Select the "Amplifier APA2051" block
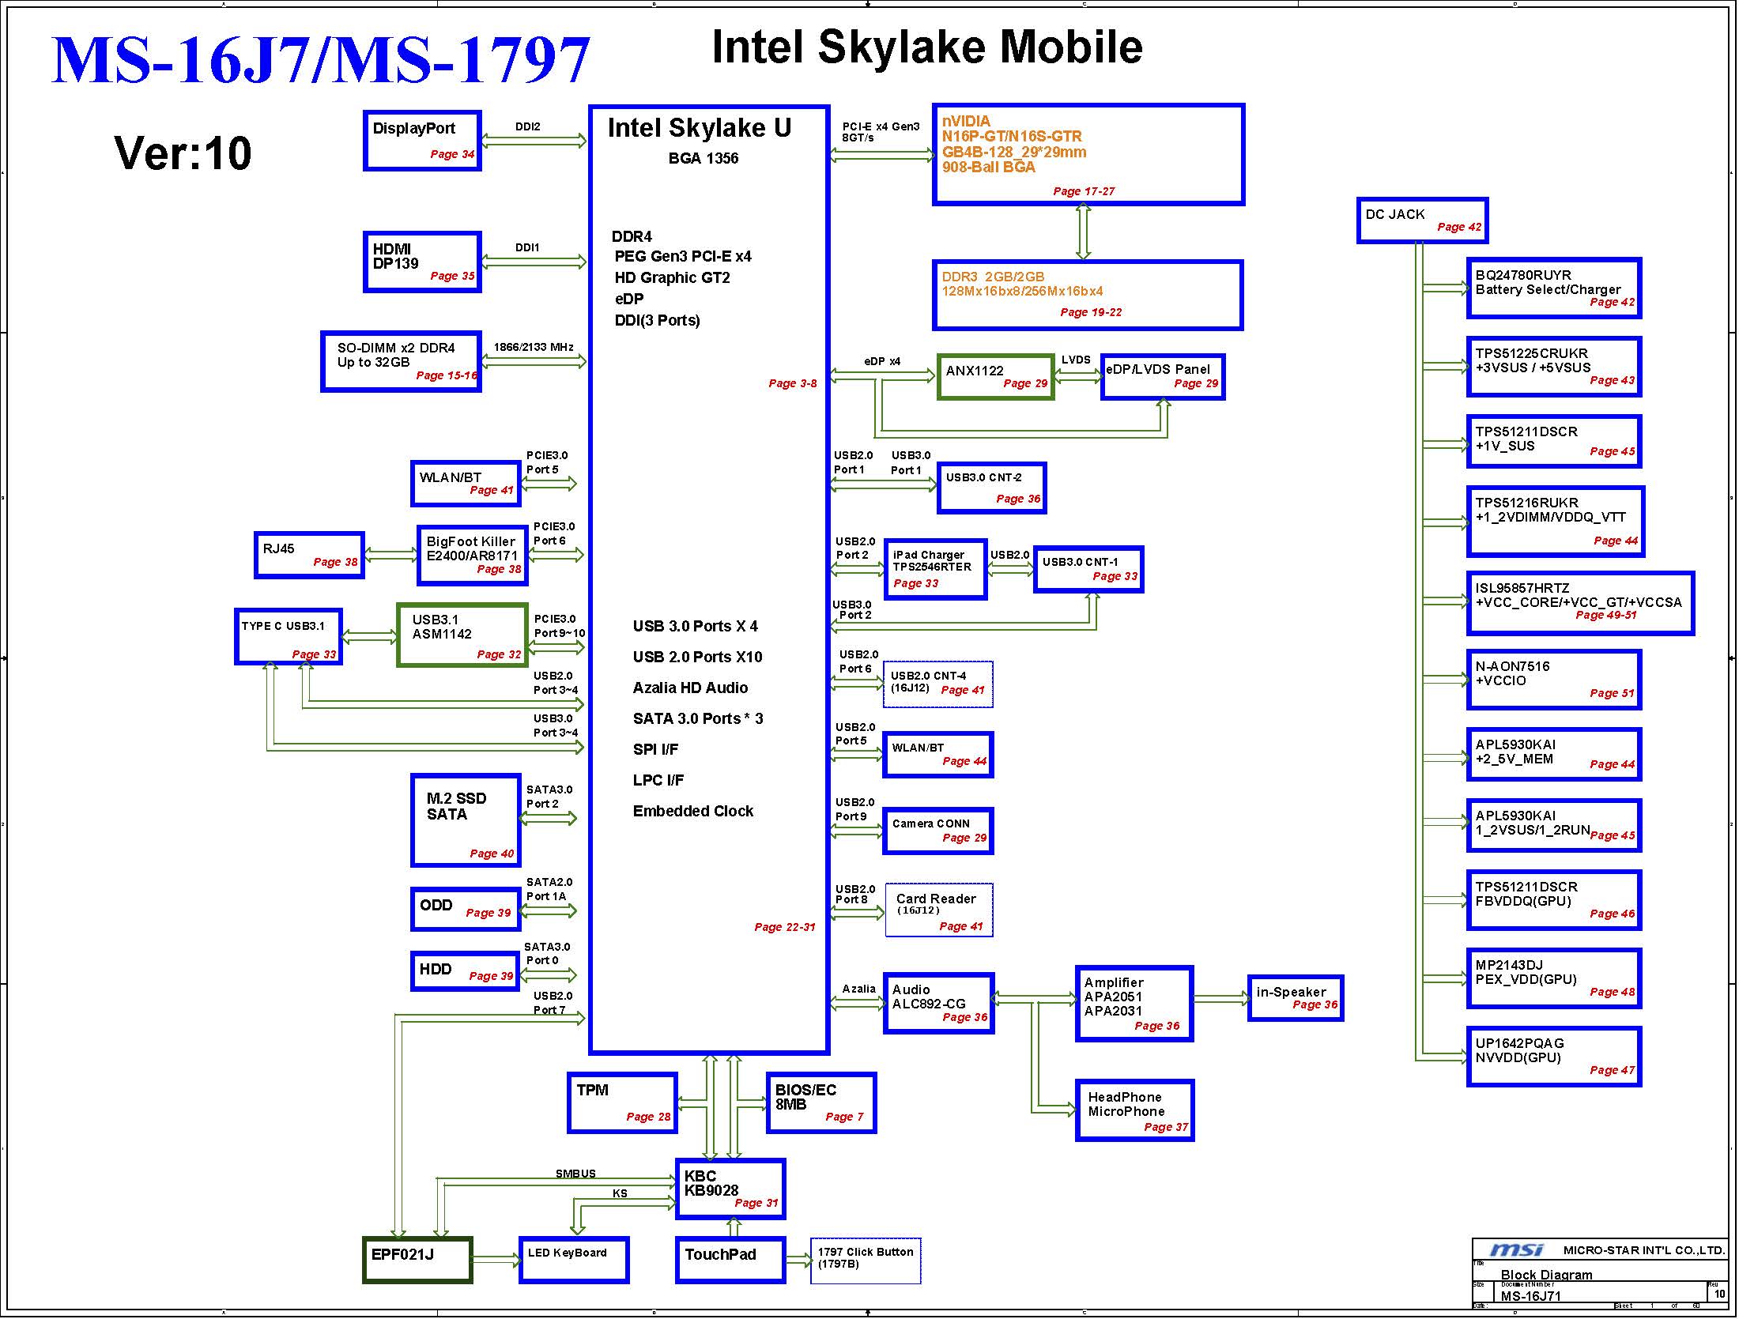The width and height of the screenshot is (1739, 1319). 1134,1004
